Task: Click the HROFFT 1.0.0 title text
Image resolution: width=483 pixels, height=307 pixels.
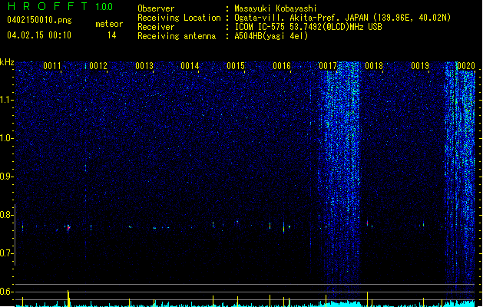Action: (x=61, y=6)
